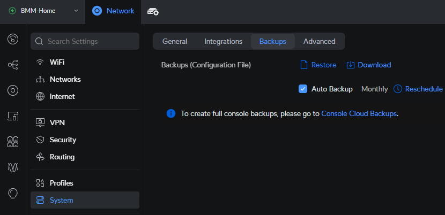Open the Radios waveform icon
Viewport: 445px width, 215px height.
(13, 167)
